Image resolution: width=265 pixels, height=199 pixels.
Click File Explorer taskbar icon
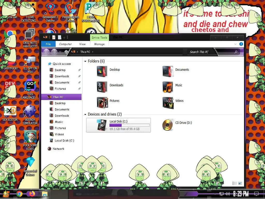point(45,194)
